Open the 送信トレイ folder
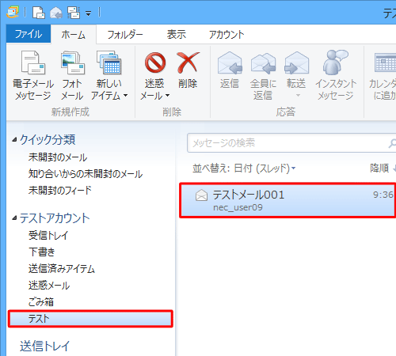Image resolution: width=396 pixels, height=356 pixels. click(x=44, y=347)
